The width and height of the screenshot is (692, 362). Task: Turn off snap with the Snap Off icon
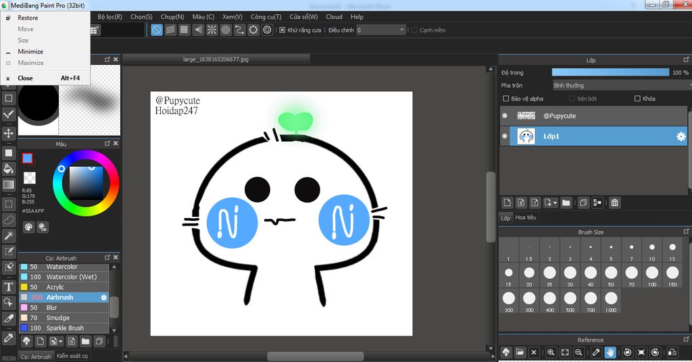pos(157,30)
